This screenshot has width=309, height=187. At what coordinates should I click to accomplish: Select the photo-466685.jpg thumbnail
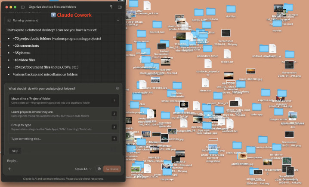tap(155, 80)
